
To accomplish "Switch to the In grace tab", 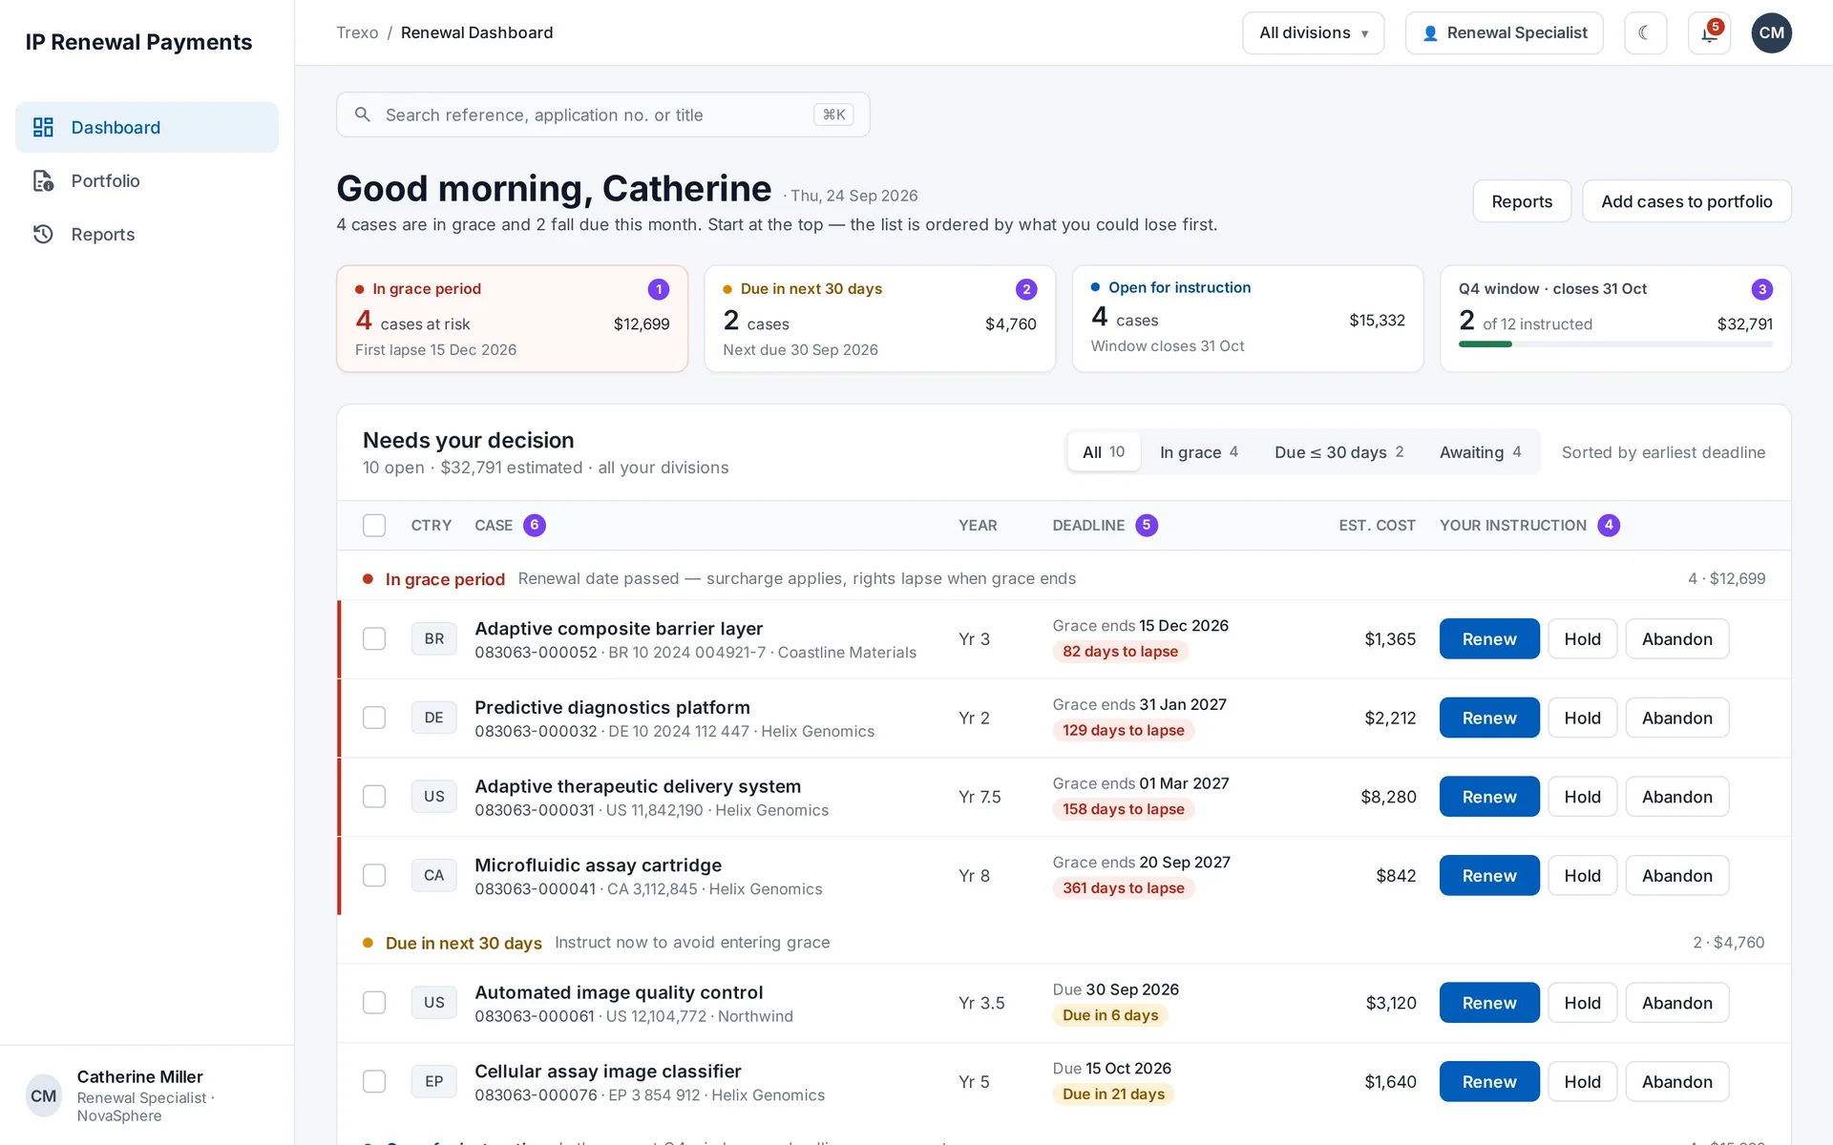I will pyautogui.click(x=1199, y=452).
